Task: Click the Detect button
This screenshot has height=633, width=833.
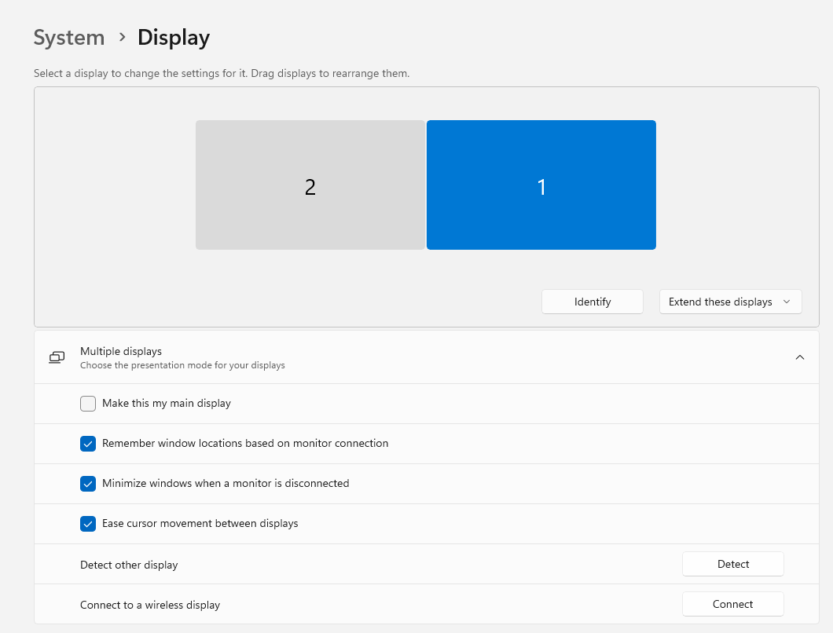Action: pos(732,563)
